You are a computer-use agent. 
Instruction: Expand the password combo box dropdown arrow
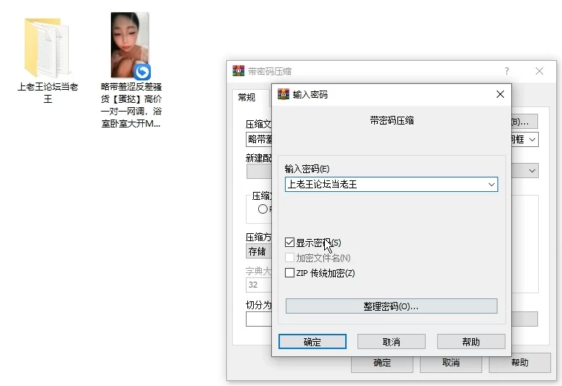click(492, 185)
